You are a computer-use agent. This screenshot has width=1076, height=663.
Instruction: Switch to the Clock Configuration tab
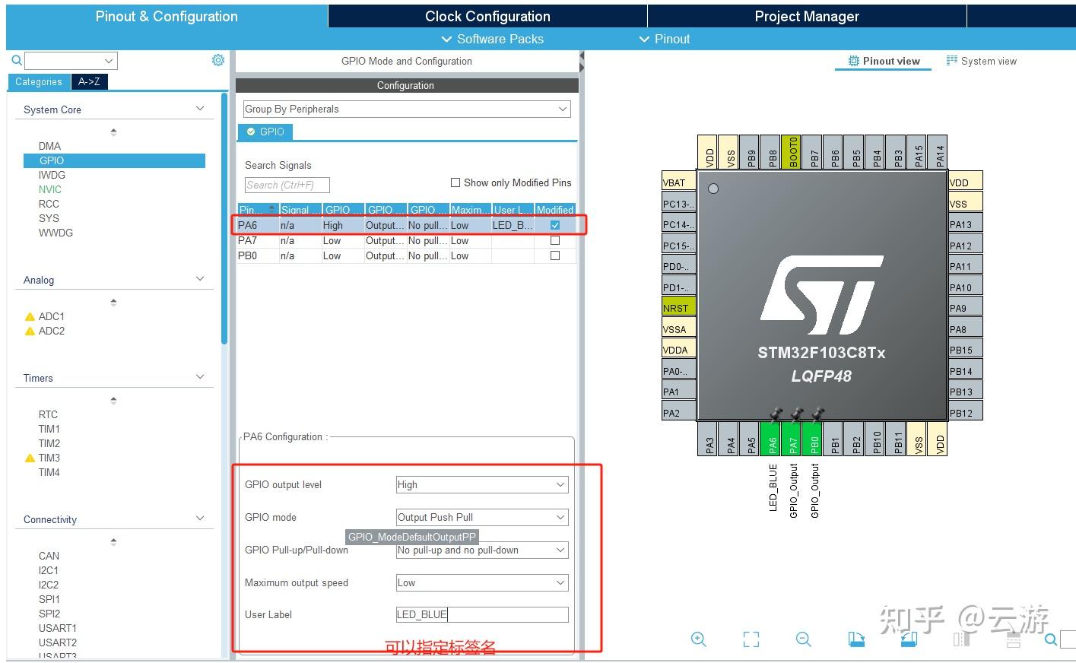pyautogui.click(x=487, y=15)
